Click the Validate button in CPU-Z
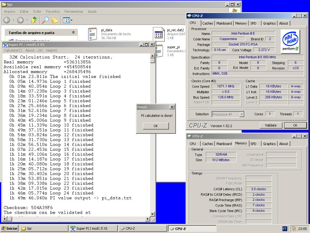The height and width of the screenshot is (233, 310). click(x=271, y=125)
